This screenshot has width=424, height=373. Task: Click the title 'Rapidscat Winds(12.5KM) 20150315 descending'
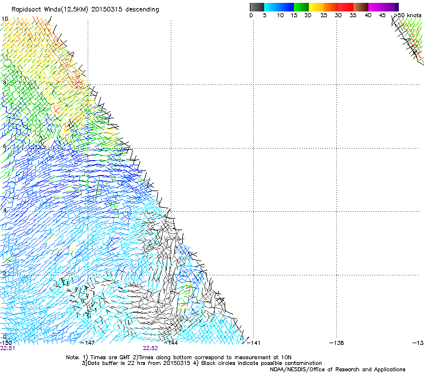[85, 10]
